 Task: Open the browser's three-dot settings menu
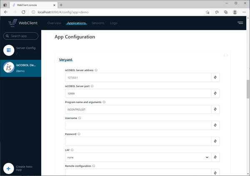click(x=245, y=12)
